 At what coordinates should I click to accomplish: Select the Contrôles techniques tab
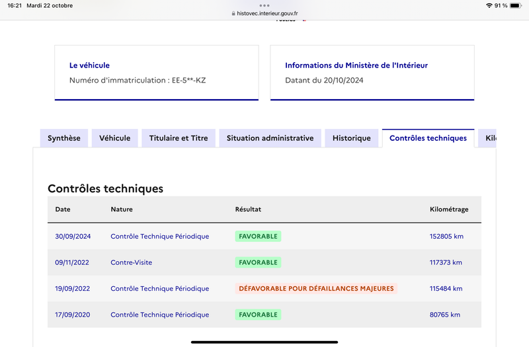tap(428, 138)
